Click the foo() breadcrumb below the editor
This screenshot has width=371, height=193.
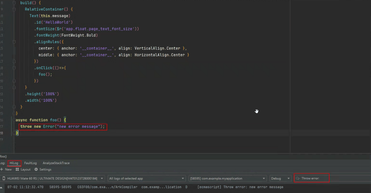coord(3,157)
